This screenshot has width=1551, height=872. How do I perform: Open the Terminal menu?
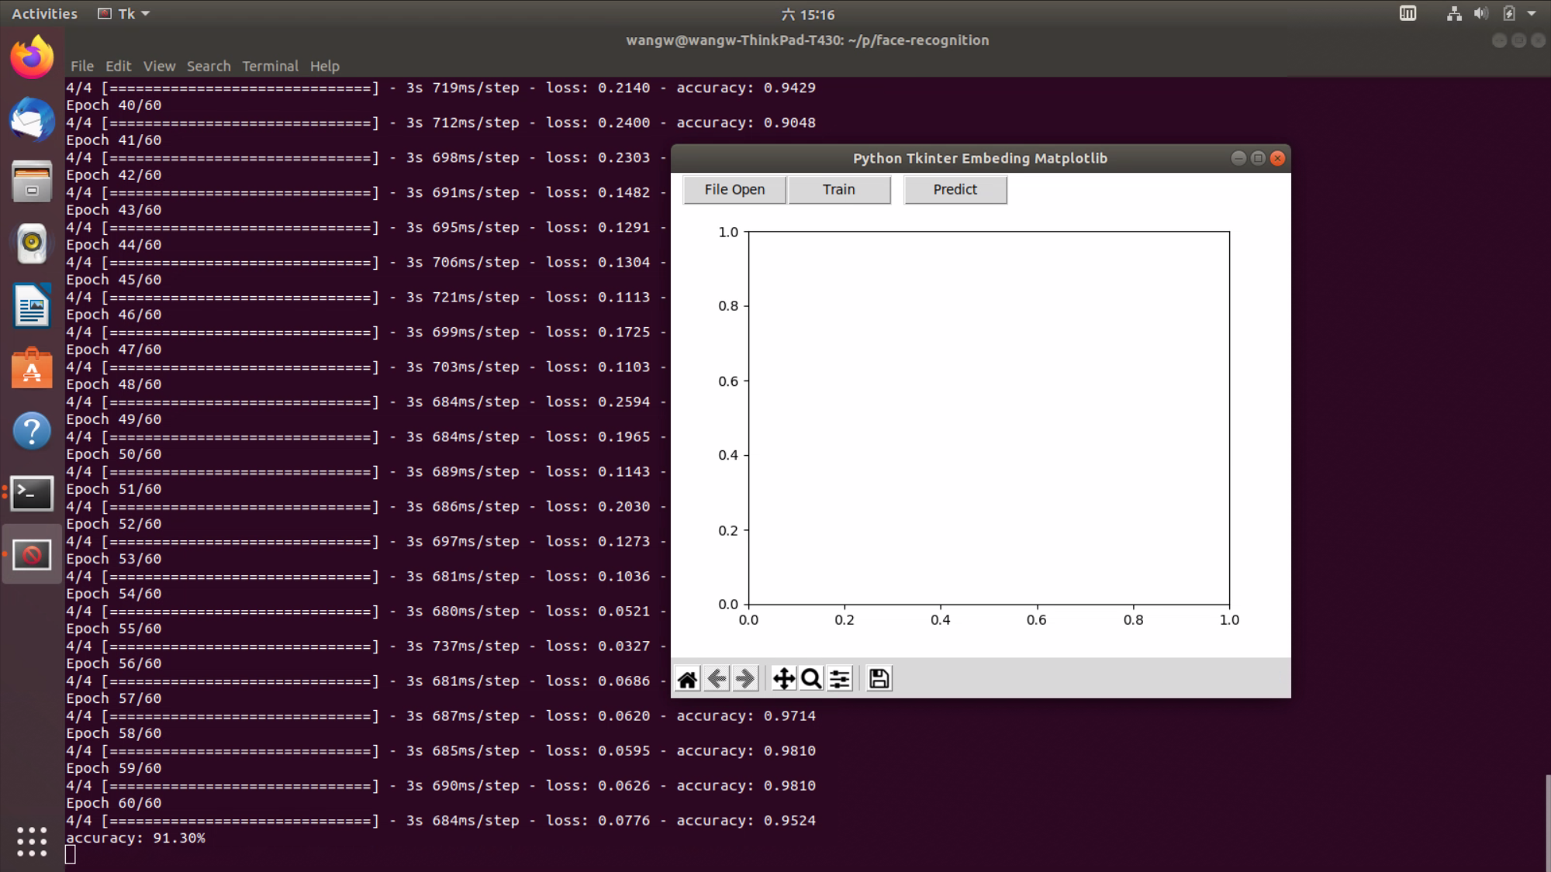(270, 67)
